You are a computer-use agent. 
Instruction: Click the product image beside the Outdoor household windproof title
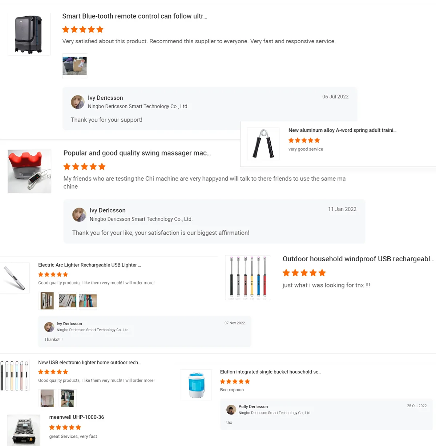(248, 278)
